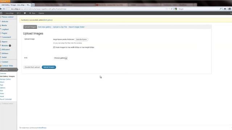232x130 pixels.
Task: Click the browser forward arrow
Action: (4, 9)
